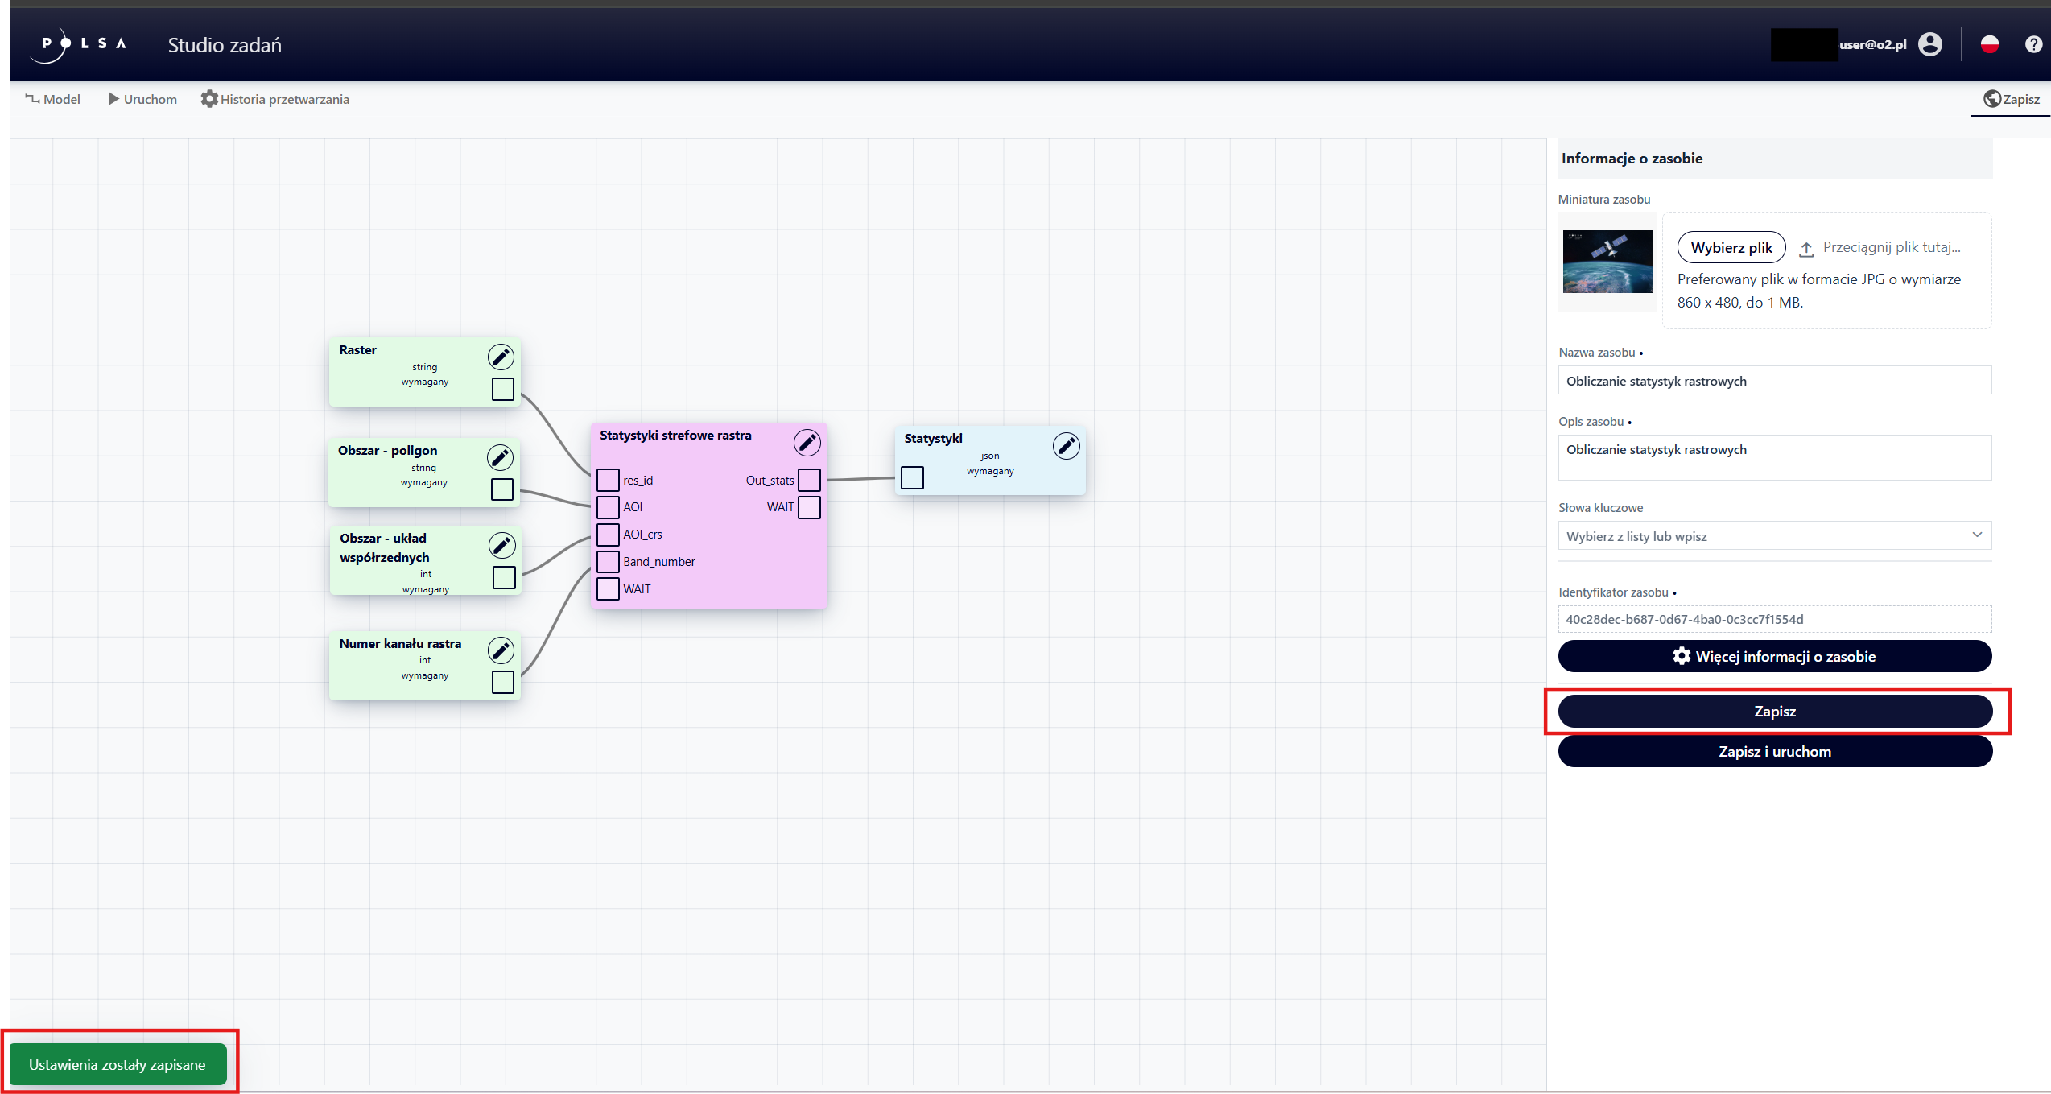Switch language via Polish flag icon

tap(1989, 44)
